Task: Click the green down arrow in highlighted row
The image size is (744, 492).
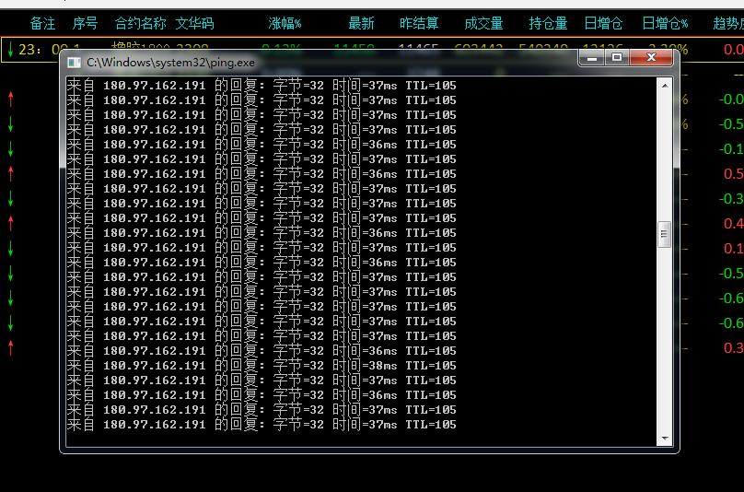Action: pyautogui.click(x=10, y=50)
